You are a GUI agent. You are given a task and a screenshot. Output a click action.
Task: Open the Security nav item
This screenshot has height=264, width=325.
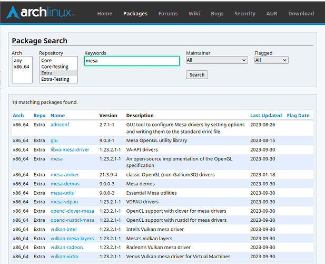[245, 14]
